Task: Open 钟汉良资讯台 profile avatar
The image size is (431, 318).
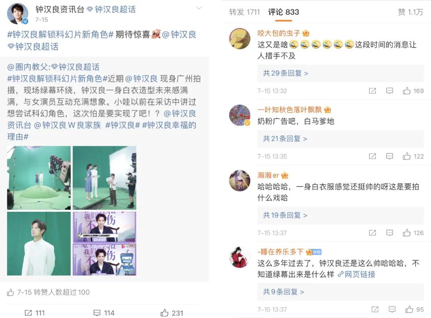Action: pos(18,14)
